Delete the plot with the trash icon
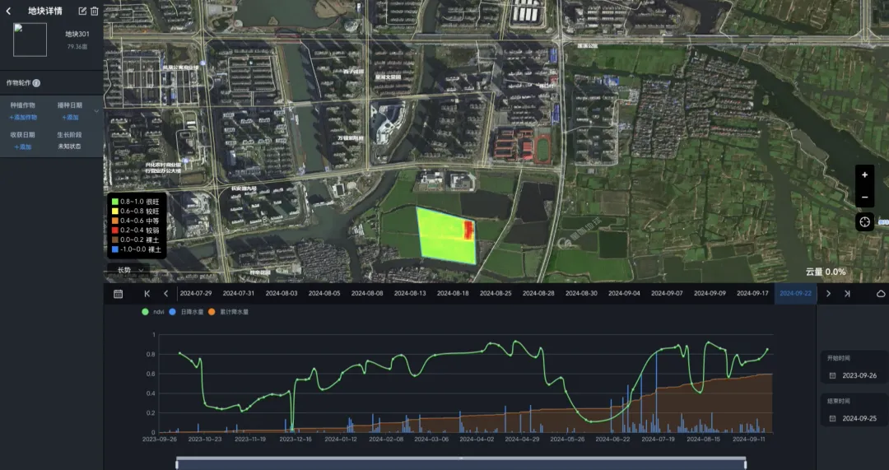Screen dimensions: 889x470 pyautogui.click(x=94, y=12)
